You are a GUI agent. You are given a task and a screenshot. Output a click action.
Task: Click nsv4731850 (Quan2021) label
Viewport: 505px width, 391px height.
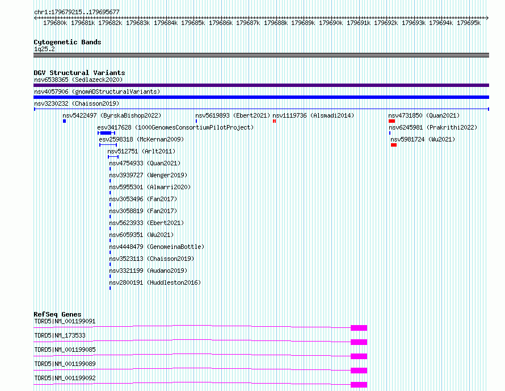[424, 115]
